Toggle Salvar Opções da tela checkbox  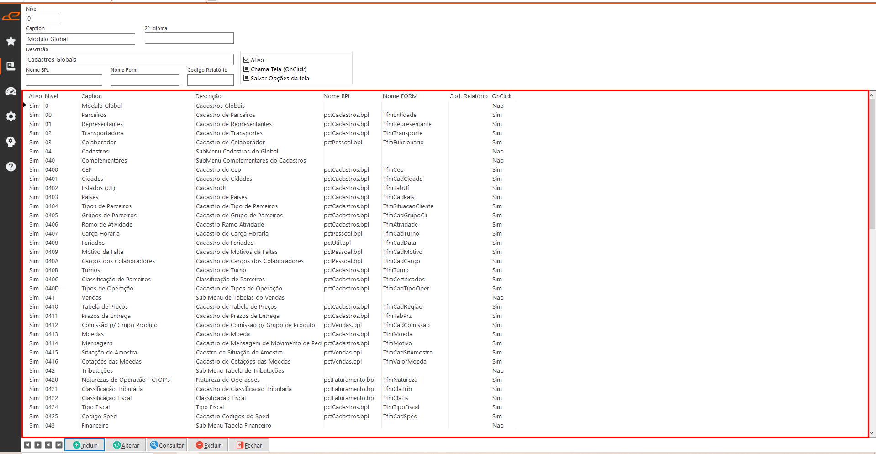click(247, 78)
